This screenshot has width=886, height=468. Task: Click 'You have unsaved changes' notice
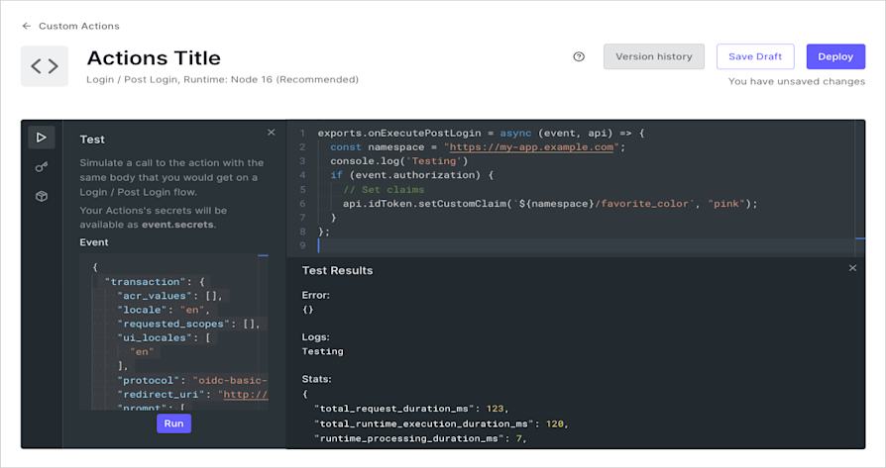click(797, 81)
